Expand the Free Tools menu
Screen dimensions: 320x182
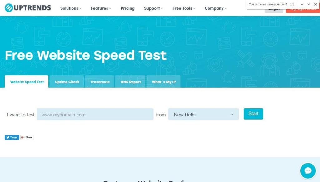[184, 8]
